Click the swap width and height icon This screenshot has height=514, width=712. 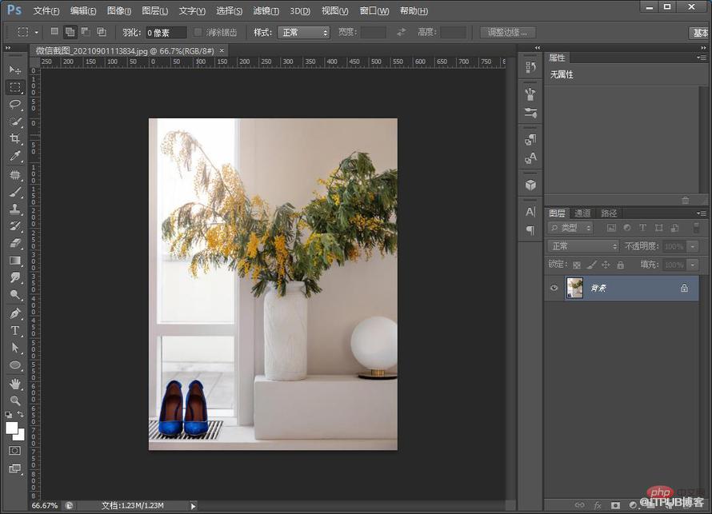tap(402, 32)
